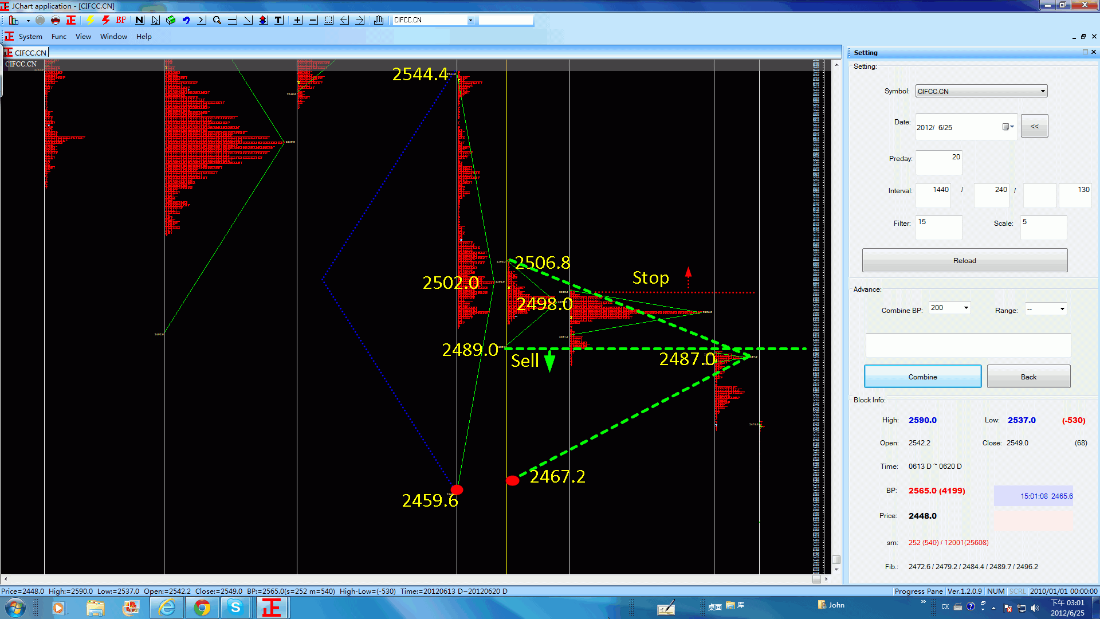Open the Windows Start menu

coord(15,608)
